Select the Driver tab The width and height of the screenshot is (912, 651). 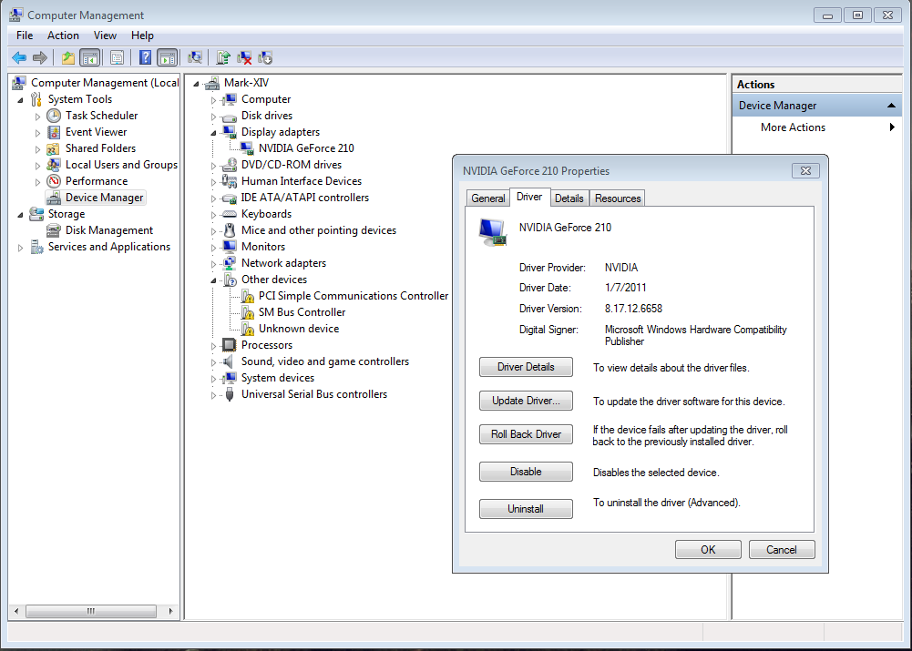[529, 197]
